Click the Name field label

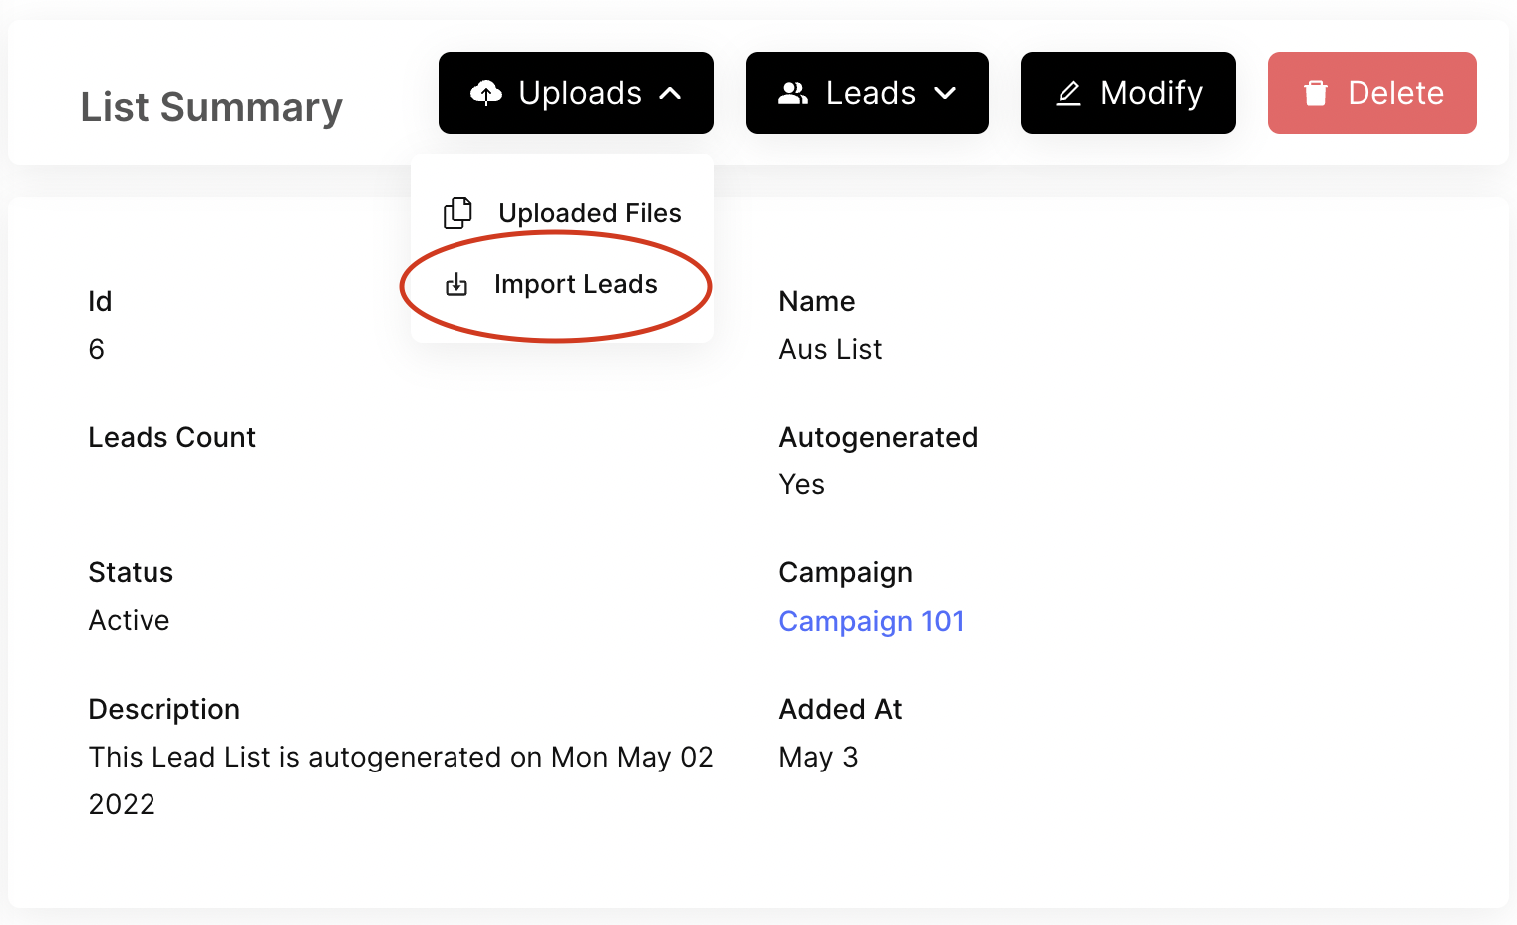[x=816, y=301]
